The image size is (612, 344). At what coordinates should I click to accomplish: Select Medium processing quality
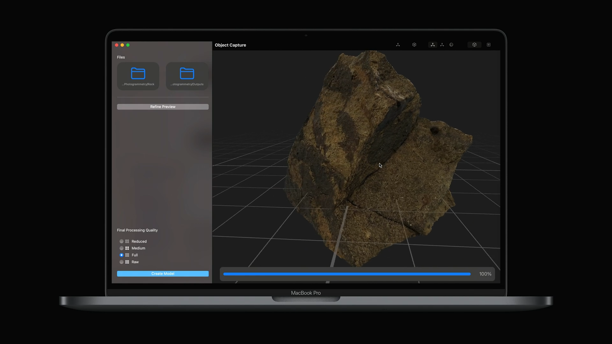(x=121, y=248)
